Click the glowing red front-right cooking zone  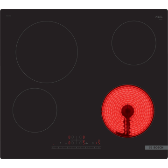pos(128,111)
